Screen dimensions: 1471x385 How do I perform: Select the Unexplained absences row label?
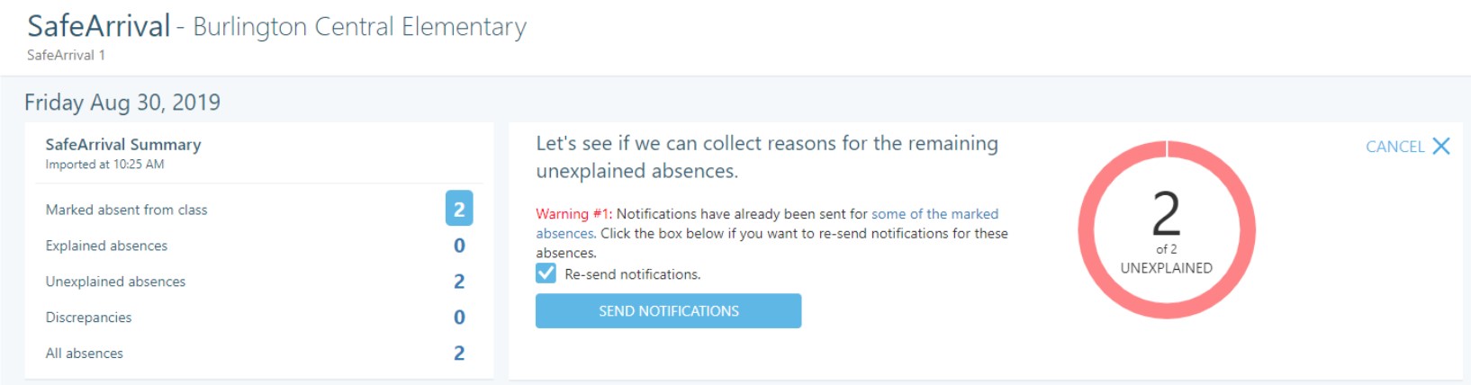(x=115, y=282)
